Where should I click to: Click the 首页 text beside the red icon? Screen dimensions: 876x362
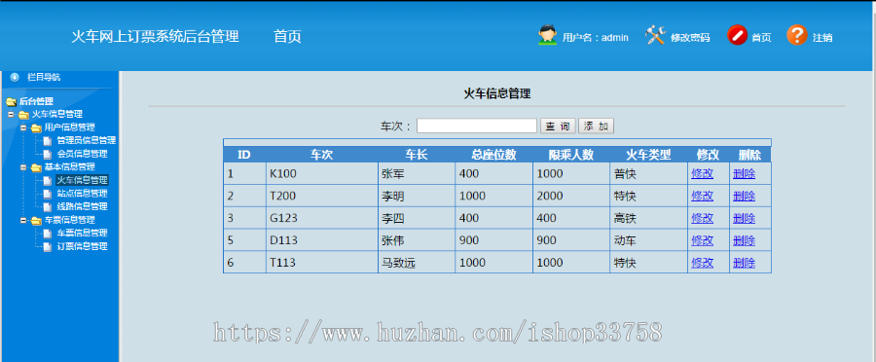(761, 37)
